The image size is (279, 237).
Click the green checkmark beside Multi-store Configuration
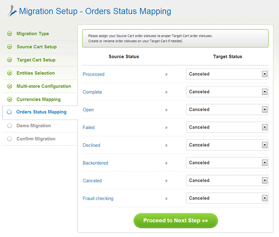(9, 86)
